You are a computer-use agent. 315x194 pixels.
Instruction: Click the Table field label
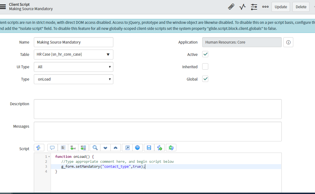click(24, 55)
